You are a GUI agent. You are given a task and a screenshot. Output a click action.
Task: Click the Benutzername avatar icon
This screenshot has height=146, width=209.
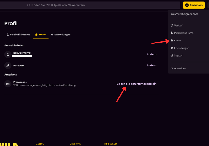8,54
